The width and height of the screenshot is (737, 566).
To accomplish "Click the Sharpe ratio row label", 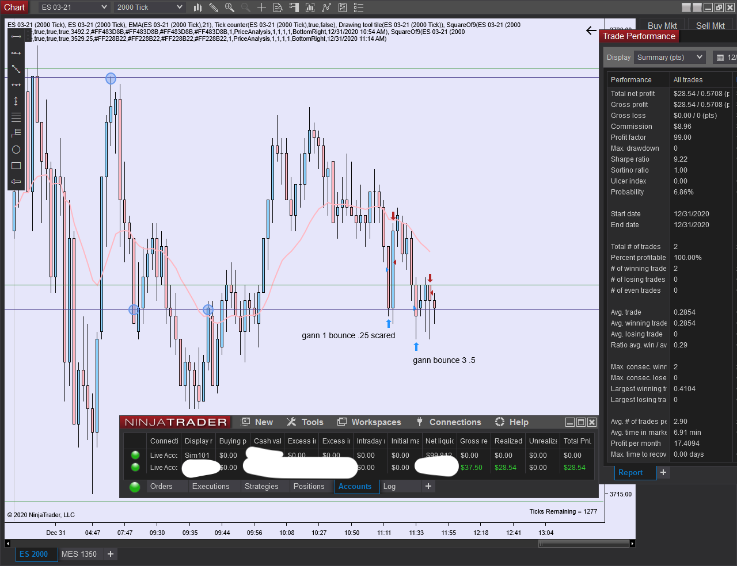I will point(630,159).
